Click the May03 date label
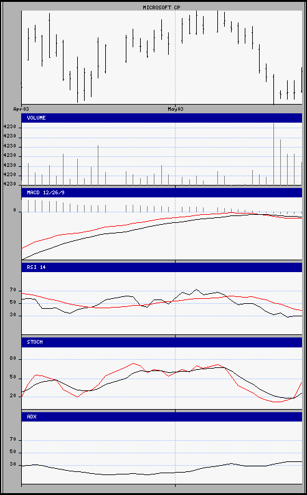 [x=175, y=109]
